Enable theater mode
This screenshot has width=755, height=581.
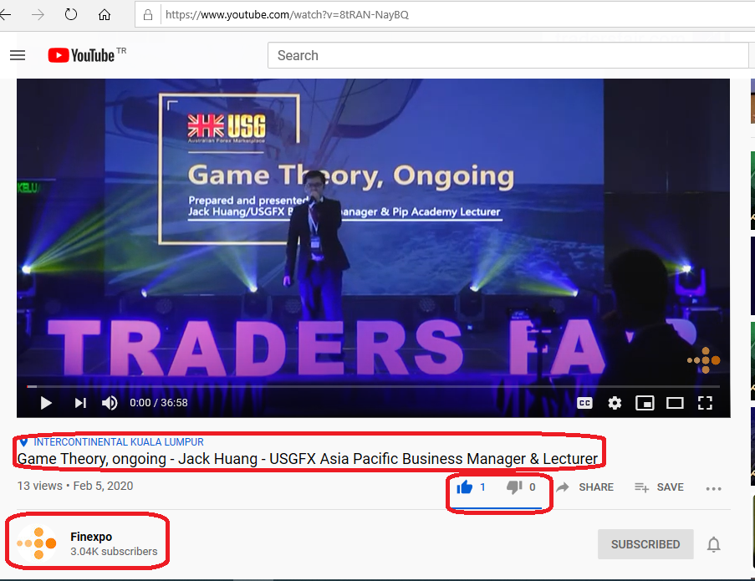(x=675, y=403)
